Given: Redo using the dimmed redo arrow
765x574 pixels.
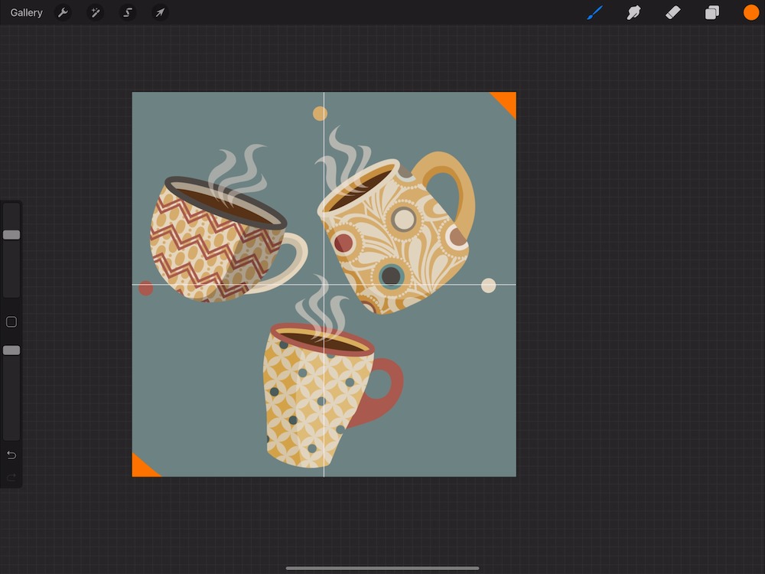Looking at the screenshot, I should (x=11, y=478).
